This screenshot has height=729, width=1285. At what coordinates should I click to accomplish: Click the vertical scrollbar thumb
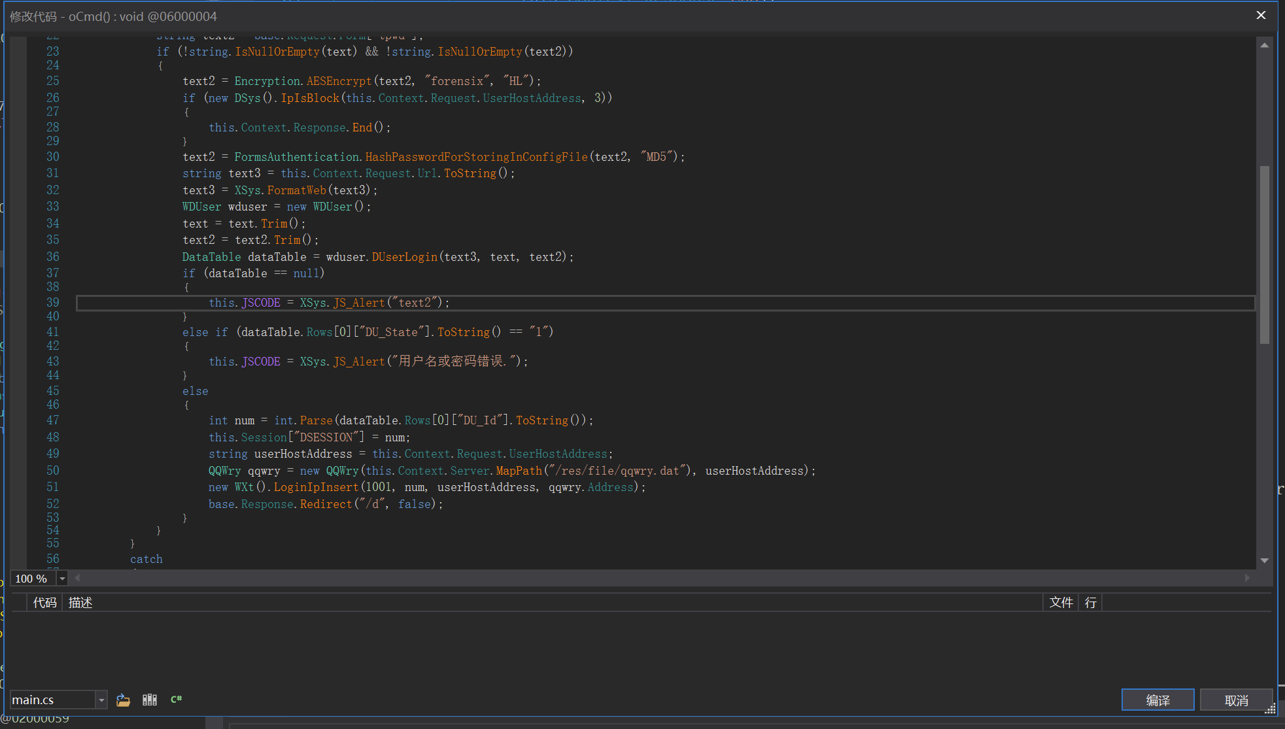1264,255
